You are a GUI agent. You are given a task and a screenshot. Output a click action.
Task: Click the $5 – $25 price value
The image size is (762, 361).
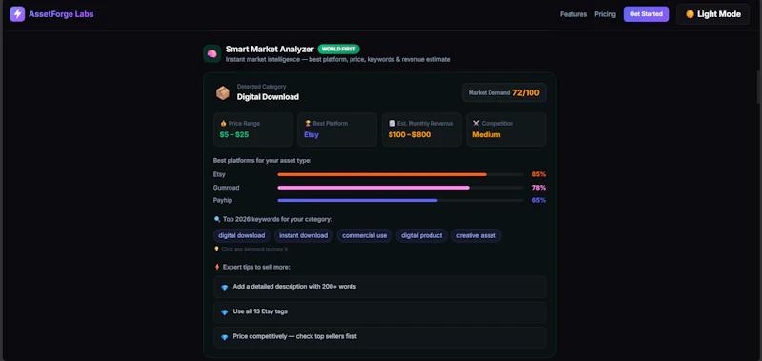(x=233, y=134)
